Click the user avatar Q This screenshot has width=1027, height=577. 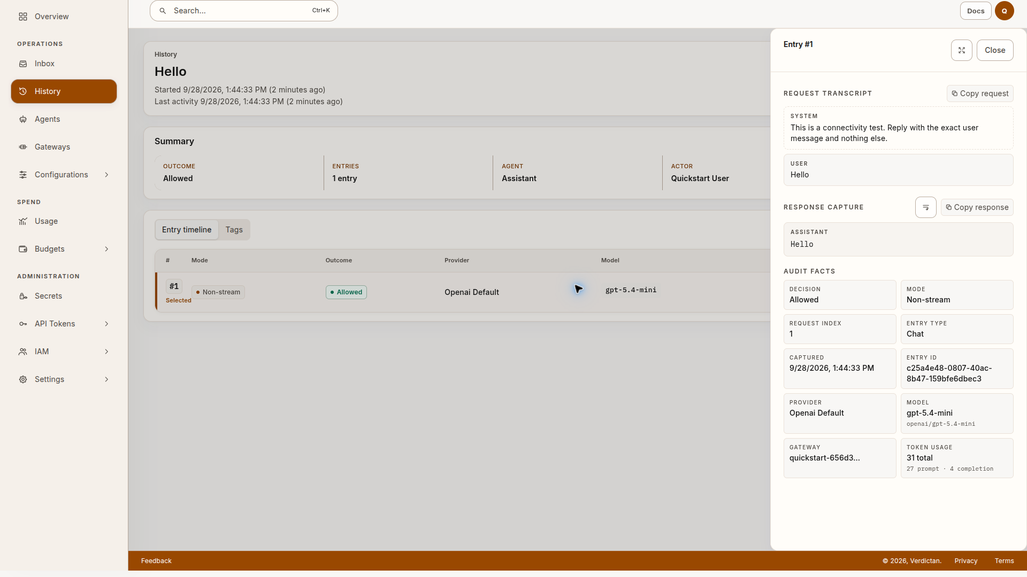1004,11
